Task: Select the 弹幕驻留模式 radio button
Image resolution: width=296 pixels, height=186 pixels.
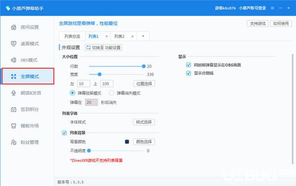Action: (x=73, y=93)
